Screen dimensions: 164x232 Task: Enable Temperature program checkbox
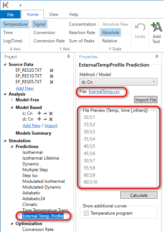(x=86, y=213)
